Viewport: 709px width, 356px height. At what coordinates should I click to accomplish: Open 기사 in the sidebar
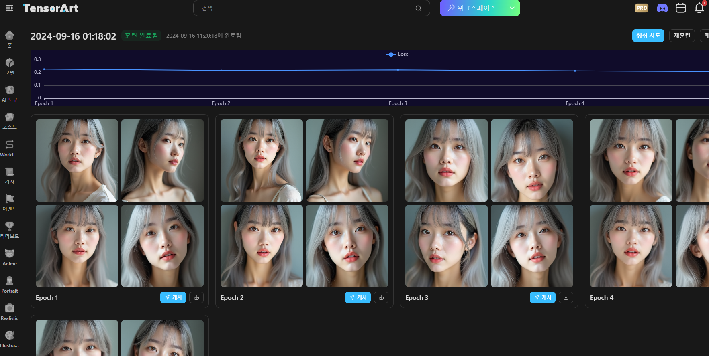click(10, 176)
